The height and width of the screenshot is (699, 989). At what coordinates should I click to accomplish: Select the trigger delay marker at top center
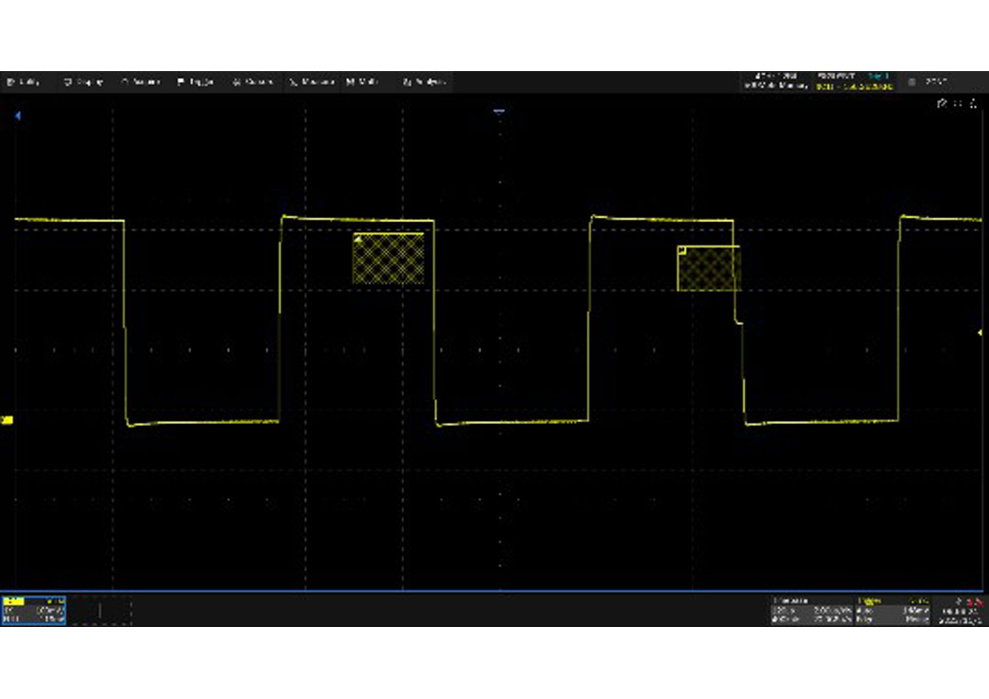point(499,112)
